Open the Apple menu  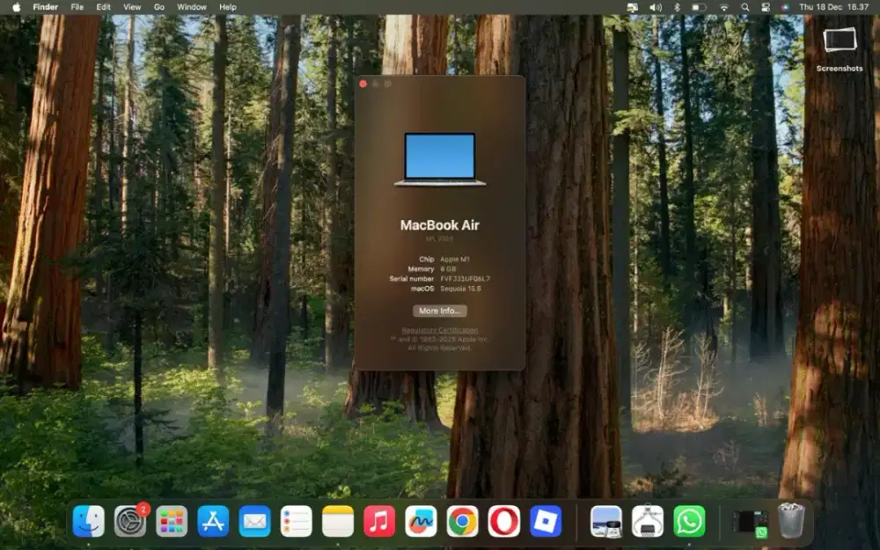[x=16, y=7]
